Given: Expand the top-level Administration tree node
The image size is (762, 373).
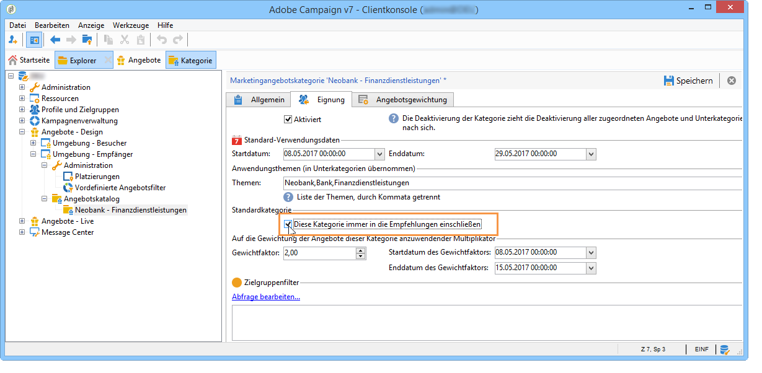Looking at the screenshot, I should (x=22, y=87).
